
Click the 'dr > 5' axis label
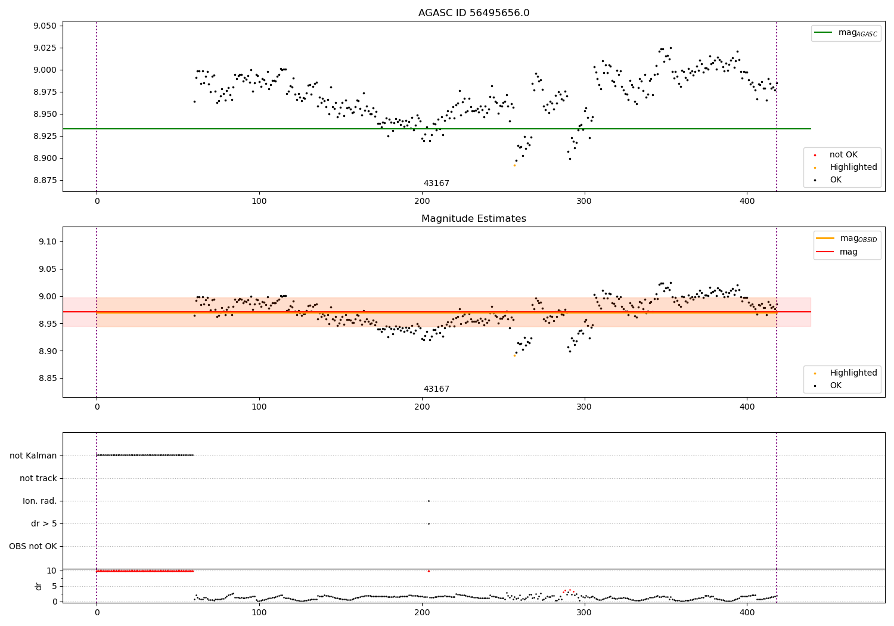[x=44, y=524]
